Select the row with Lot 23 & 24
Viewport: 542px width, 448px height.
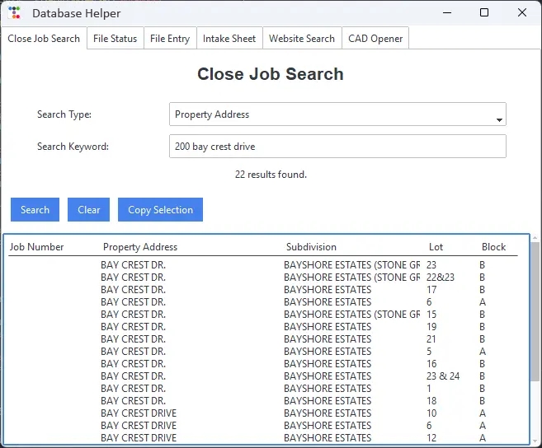pyautogui.click(x=262, y=376)
